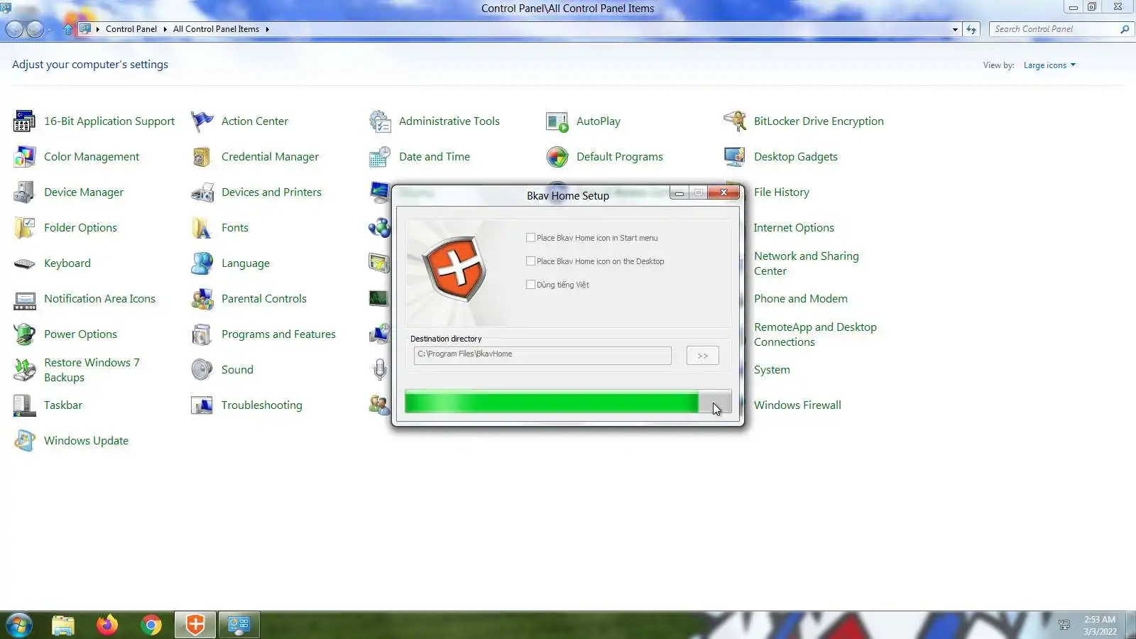
Task: Open the Administrative Tools icon
Action: click(x=379, y=121)
